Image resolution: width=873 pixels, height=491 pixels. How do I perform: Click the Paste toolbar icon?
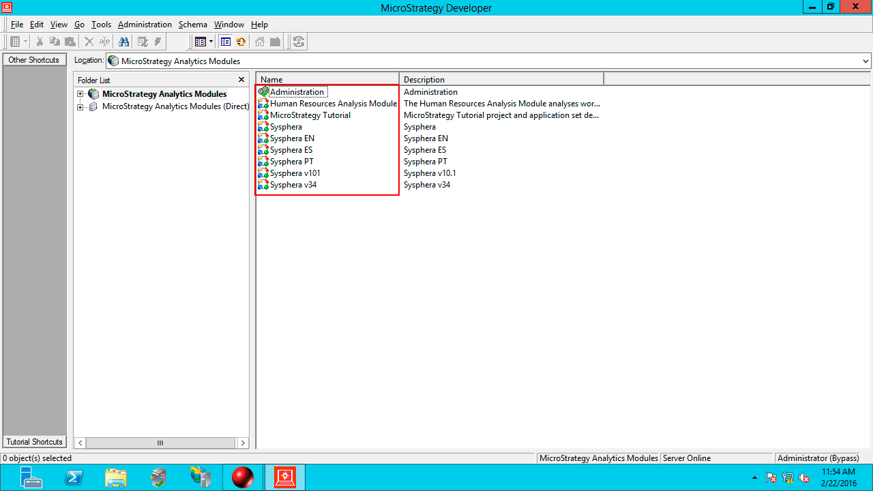click(x=70, y=42)
